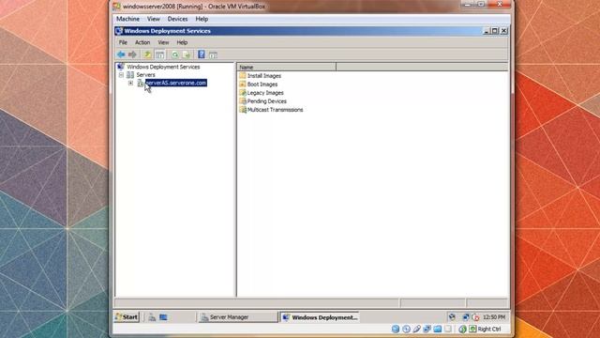Collapse the Servers tree node
Screen dimensions: 600x338
tap(121, 75)
